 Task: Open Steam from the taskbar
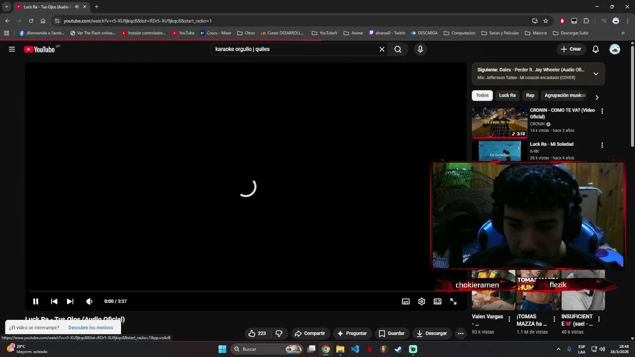click(398, 349)
